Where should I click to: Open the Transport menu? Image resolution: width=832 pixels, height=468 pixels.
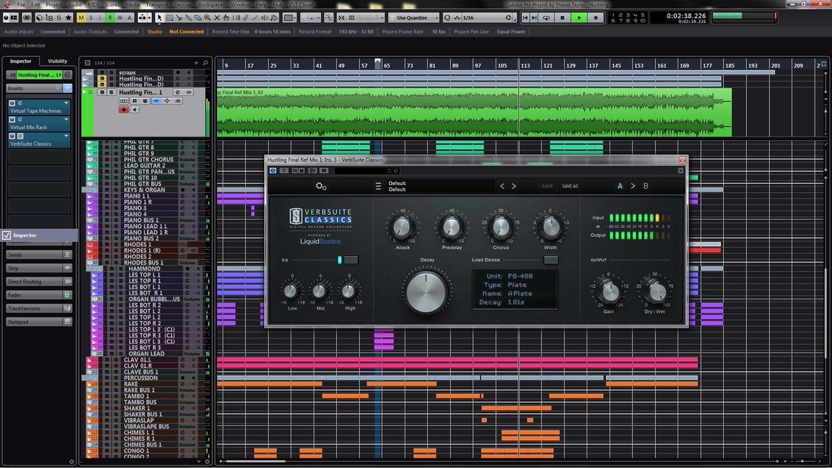[157, 5]
